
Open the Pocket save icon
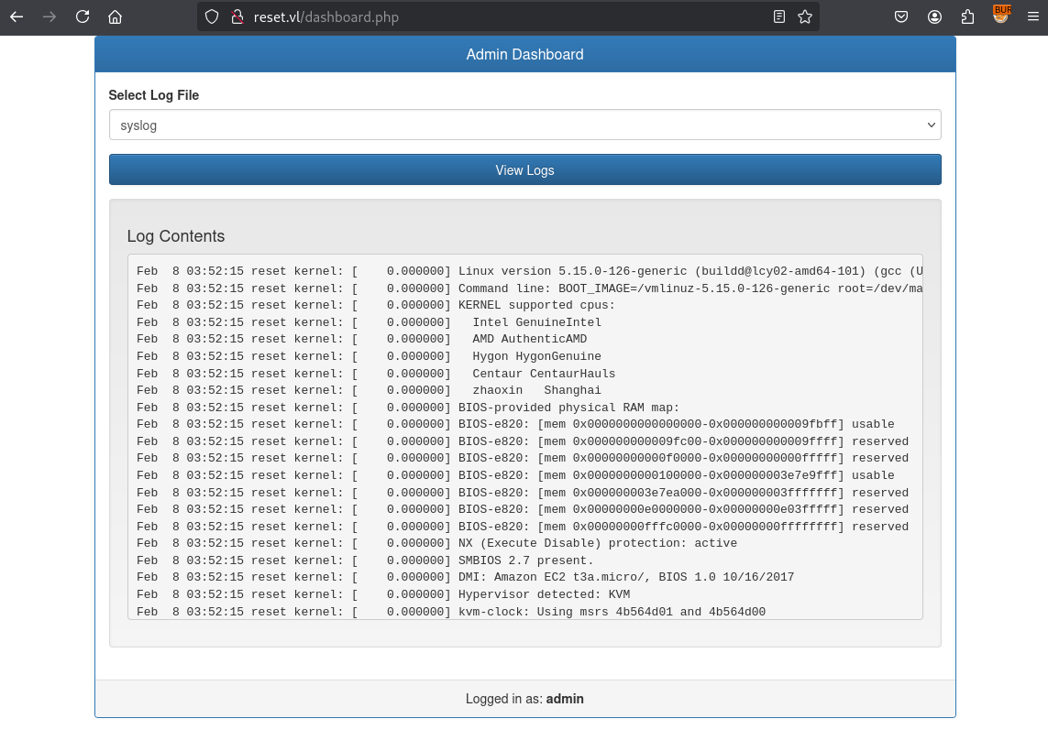point(901,16)
